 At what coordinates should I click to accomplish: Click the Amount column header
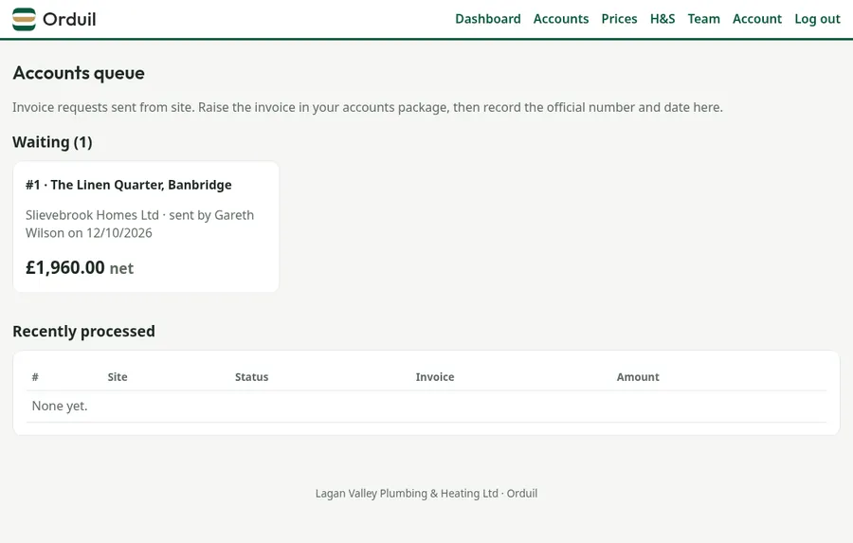point(638,377)
